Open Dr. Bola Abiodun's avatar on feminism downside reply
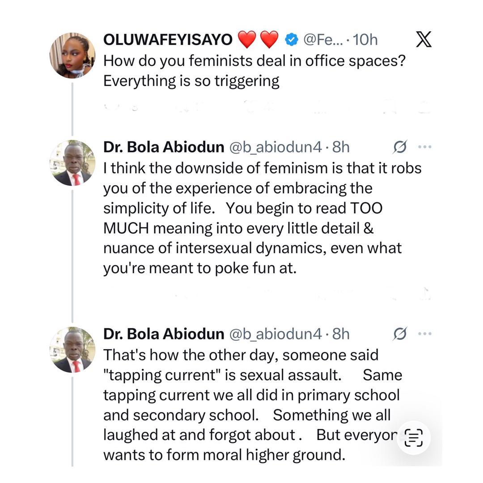This screenshot has width=483, height=483. pyautogui.click(x=72, y=162)
